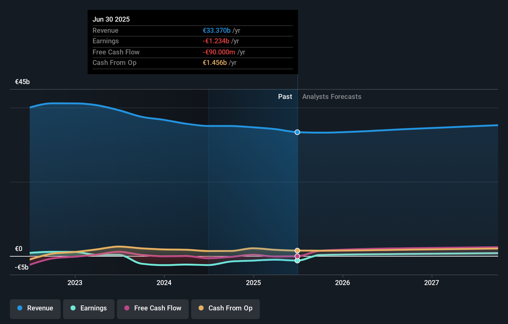Switch to the Past section of chart
The height and width of the screenshot is (324, 508).
click(285, 96)
